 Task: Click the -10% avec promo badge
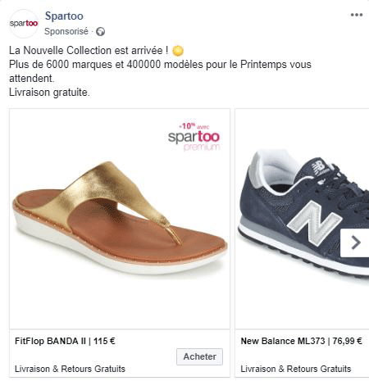pyautogui.click(x=194, y=126)
